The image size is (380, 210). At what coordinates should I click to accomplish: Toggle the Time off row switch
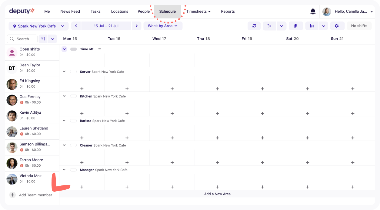point(73,49)
